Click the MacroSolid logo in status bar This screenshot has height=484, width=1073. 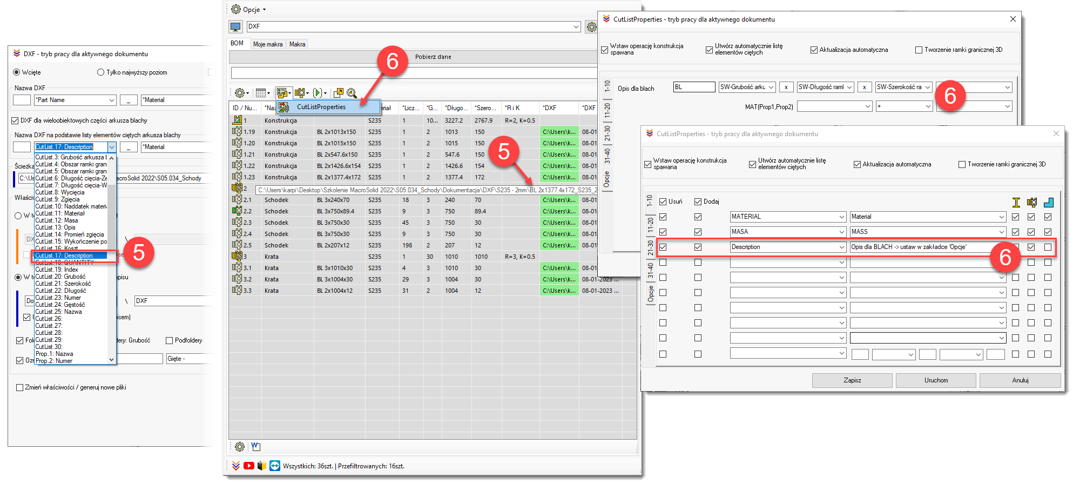point(235,466)
